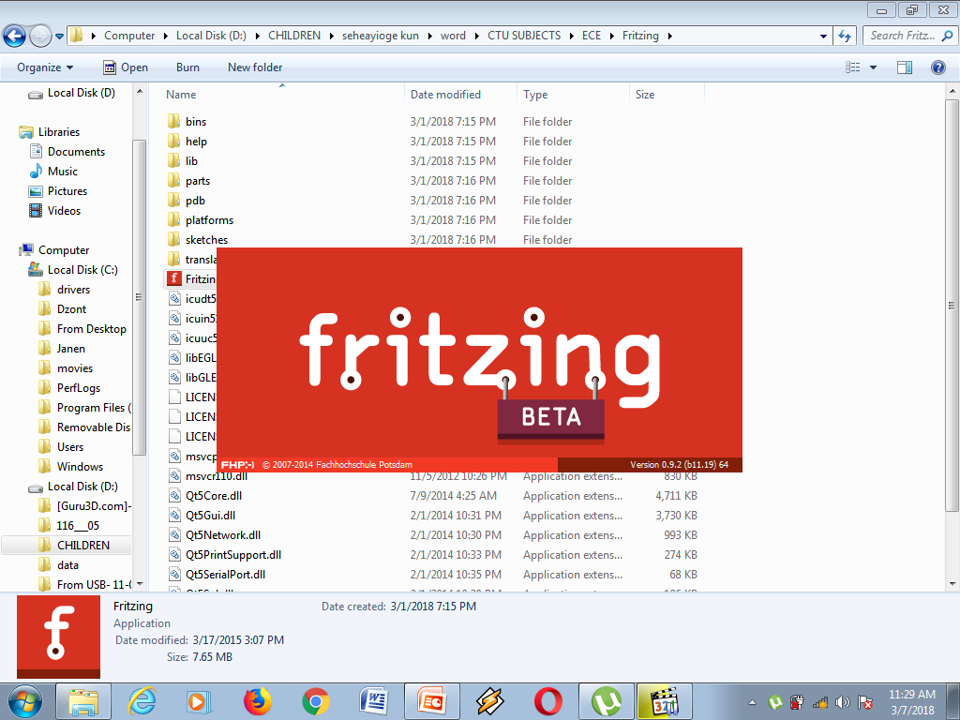Open the Windows Start menu

(x=25, y=701)
